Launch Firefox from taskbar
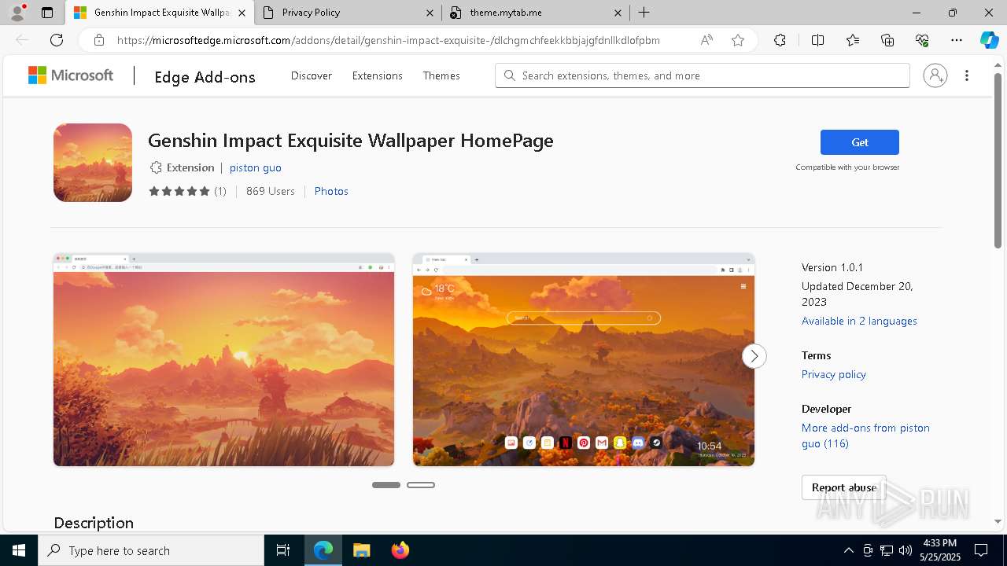 400,550
